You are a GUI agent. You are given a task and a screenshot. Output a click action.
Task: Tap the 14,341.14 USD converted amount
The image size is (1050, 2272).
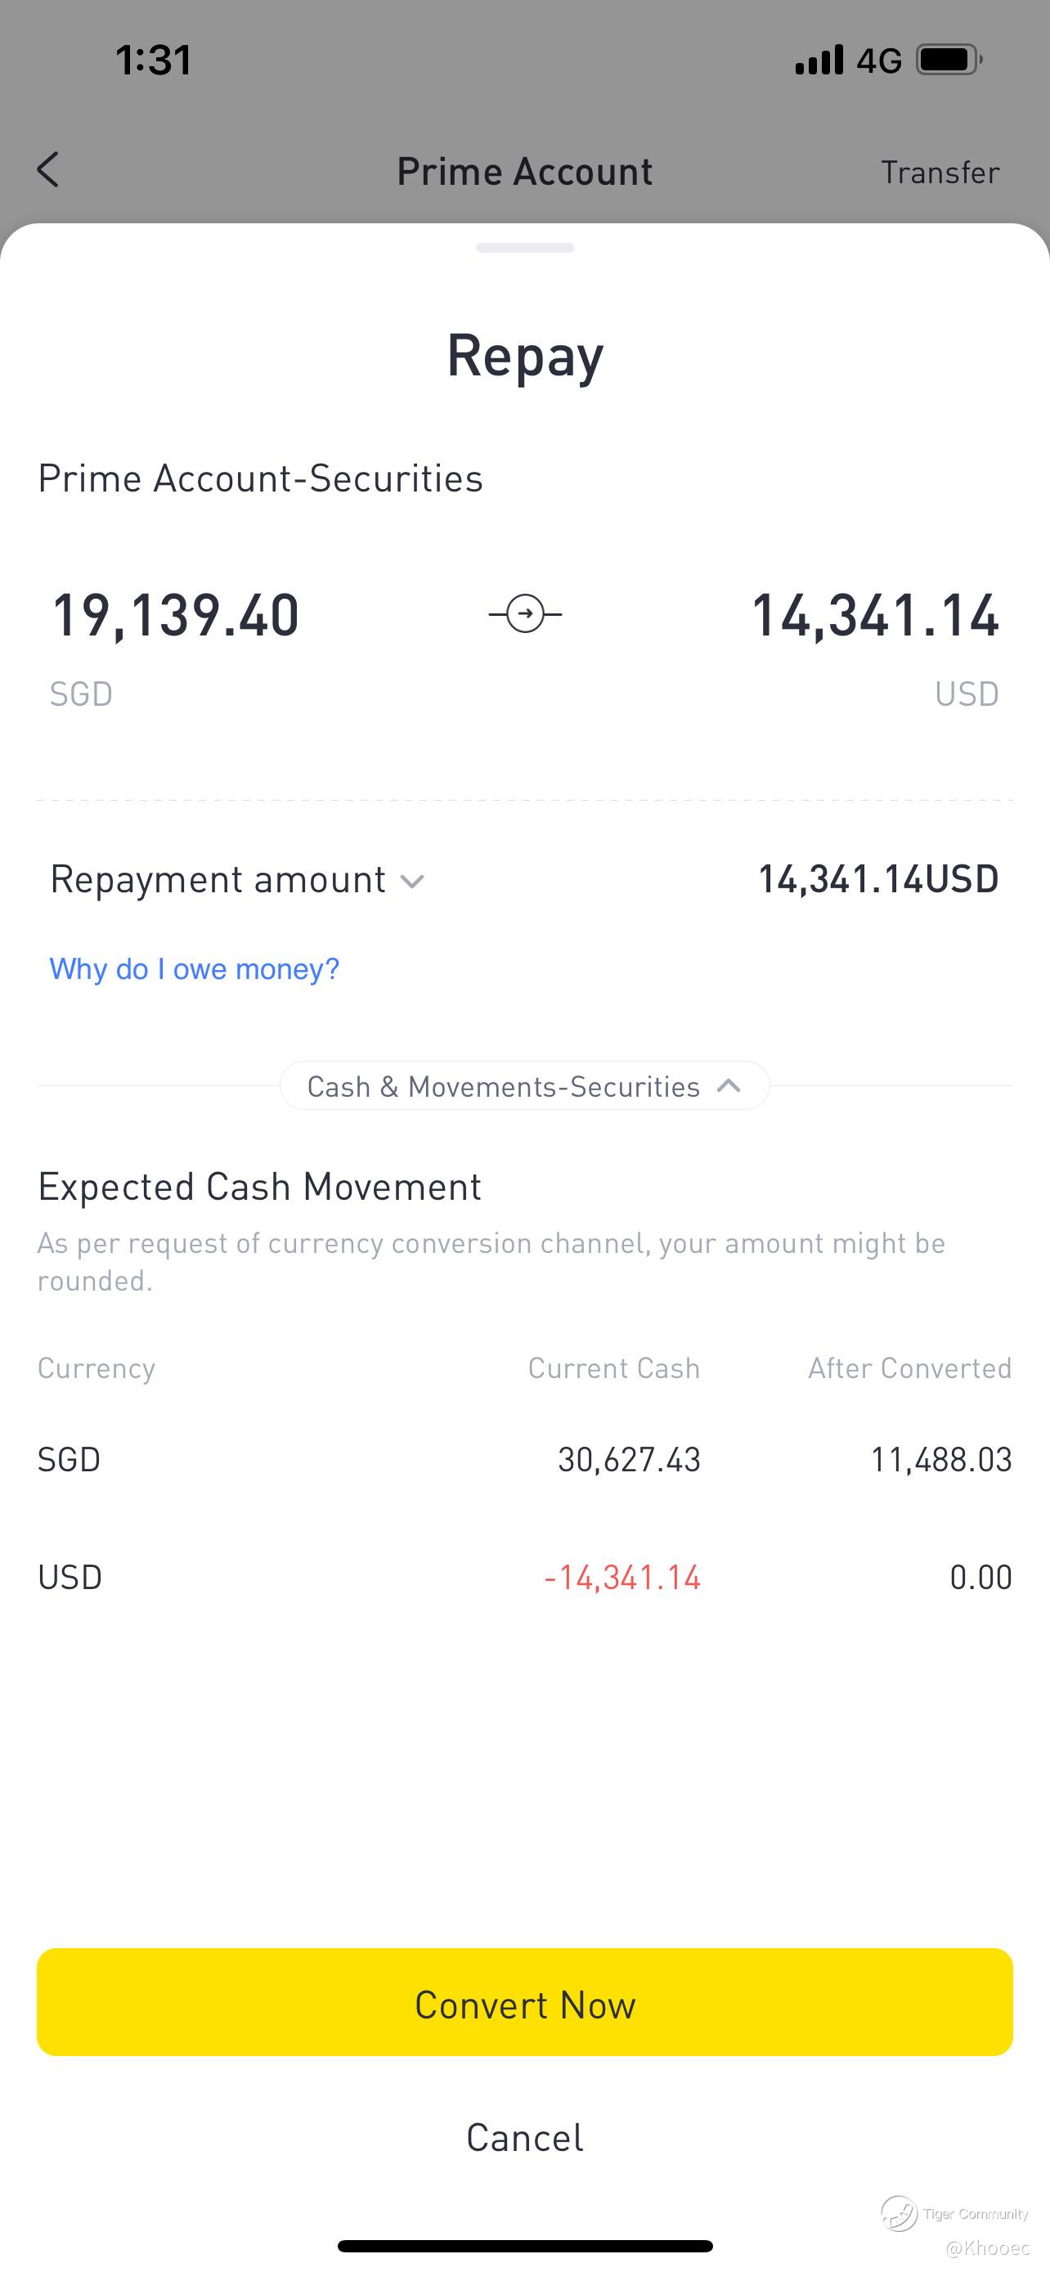(874, 615)
